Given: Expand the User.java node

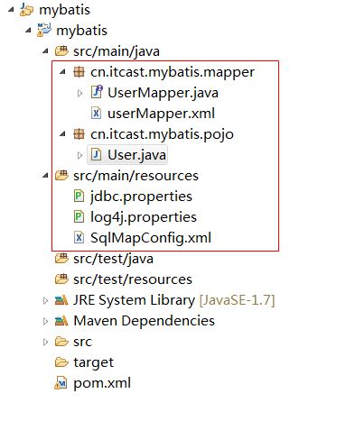Looking at the screenshot, I should pyautogui.click(x=79, y=155).
